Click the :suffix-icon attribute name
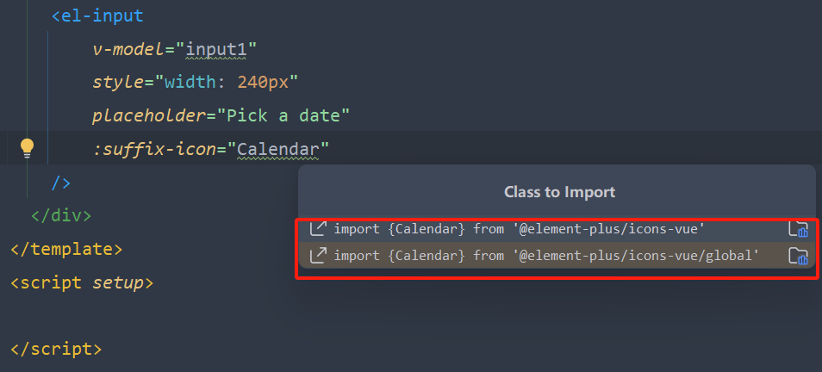 [154, 149]
